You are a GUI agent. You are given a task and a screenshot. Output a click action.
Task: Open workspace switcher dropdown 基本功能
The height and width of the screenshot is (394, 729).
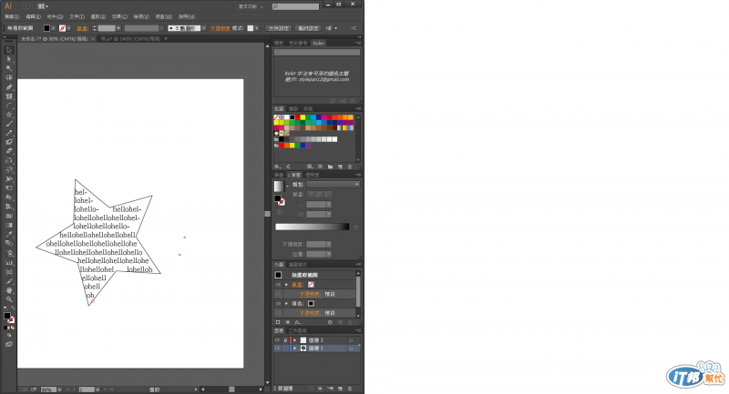pos(252,6)
